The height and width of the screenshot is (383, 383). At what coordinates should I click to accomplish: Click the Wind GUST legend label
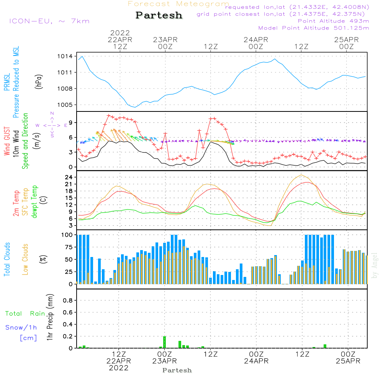tap(7, 141)
